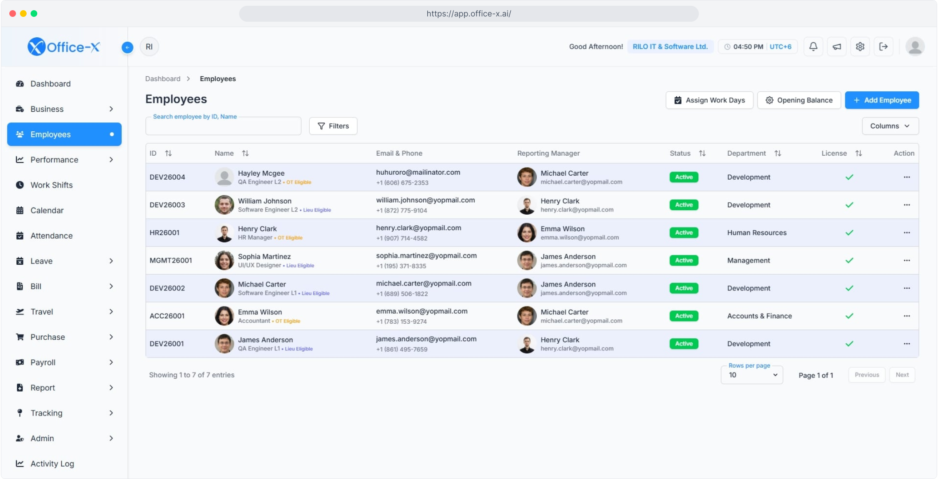
Task: Open the notifications bell icon
Action: (813, 47)
